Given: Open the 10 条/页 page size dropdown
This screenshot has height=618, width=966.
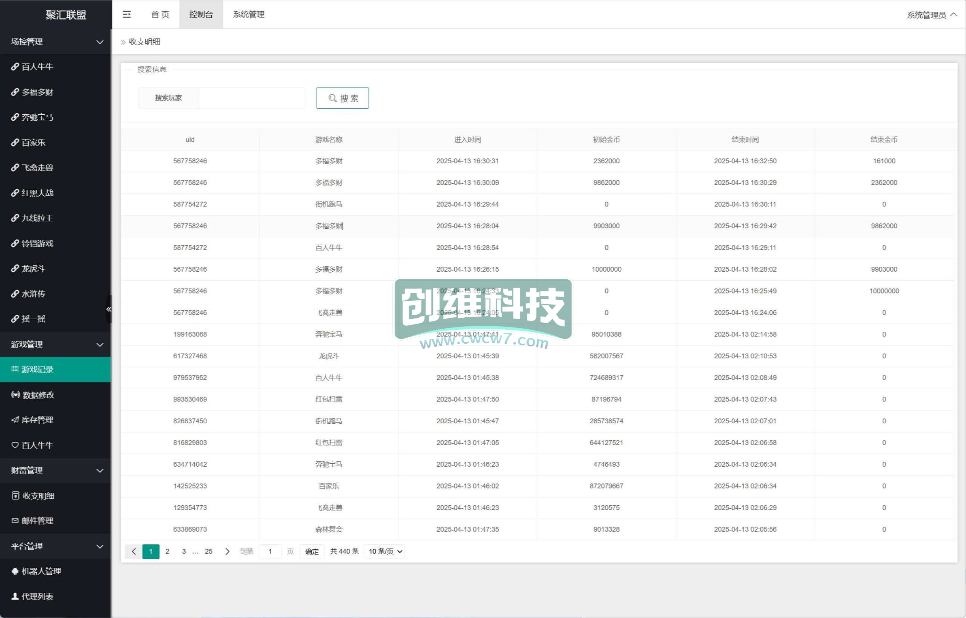Looking at the screenshot, I should pyautogui.click(x=385, y=551).
